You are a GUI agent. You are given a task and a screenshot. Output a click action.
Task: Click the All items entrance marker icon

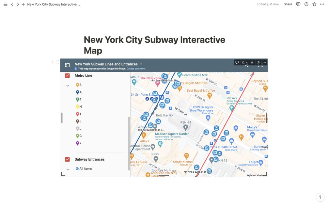click(77, 168)
